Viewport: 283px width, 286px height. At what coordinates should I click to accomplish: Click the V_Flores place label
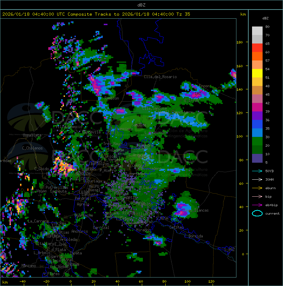tap(51, 274)
